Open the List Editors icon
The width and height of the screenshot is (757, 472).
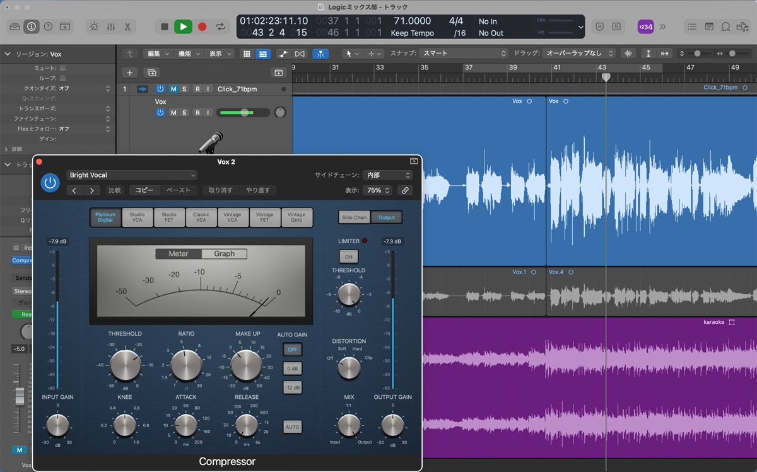[x=693, y=26]
